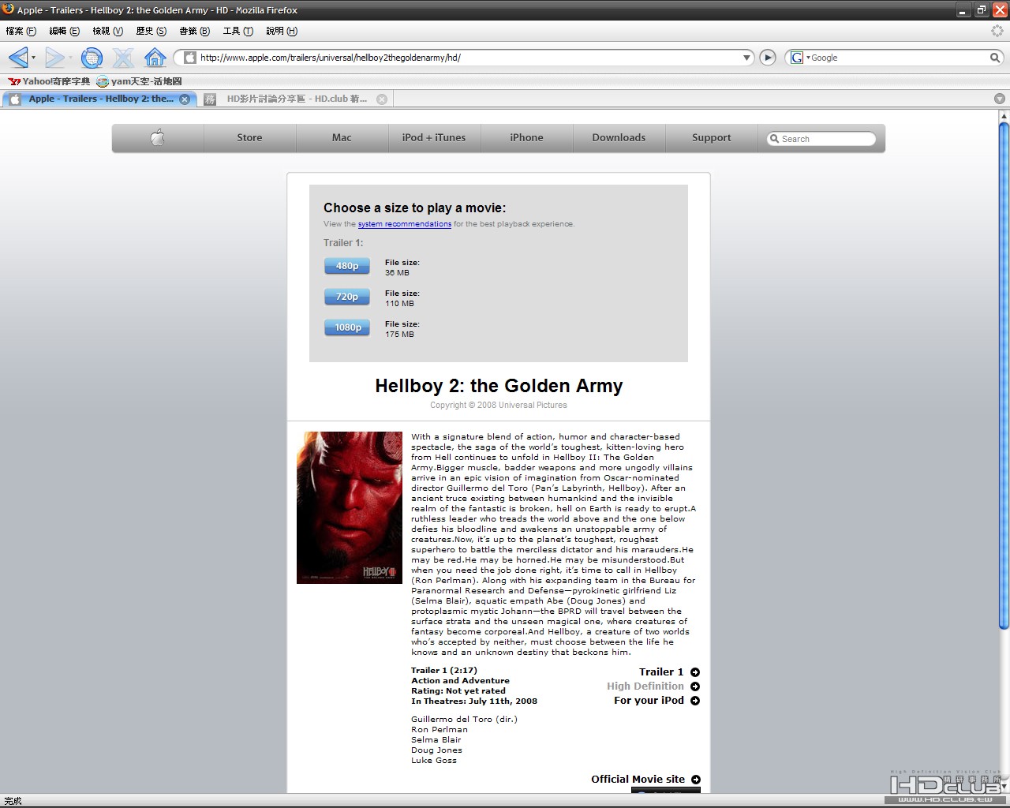Viewport: 1010px width, 808px height.
Task: Open iPhone in the Apple navigation bar
Action: [526, 138]
